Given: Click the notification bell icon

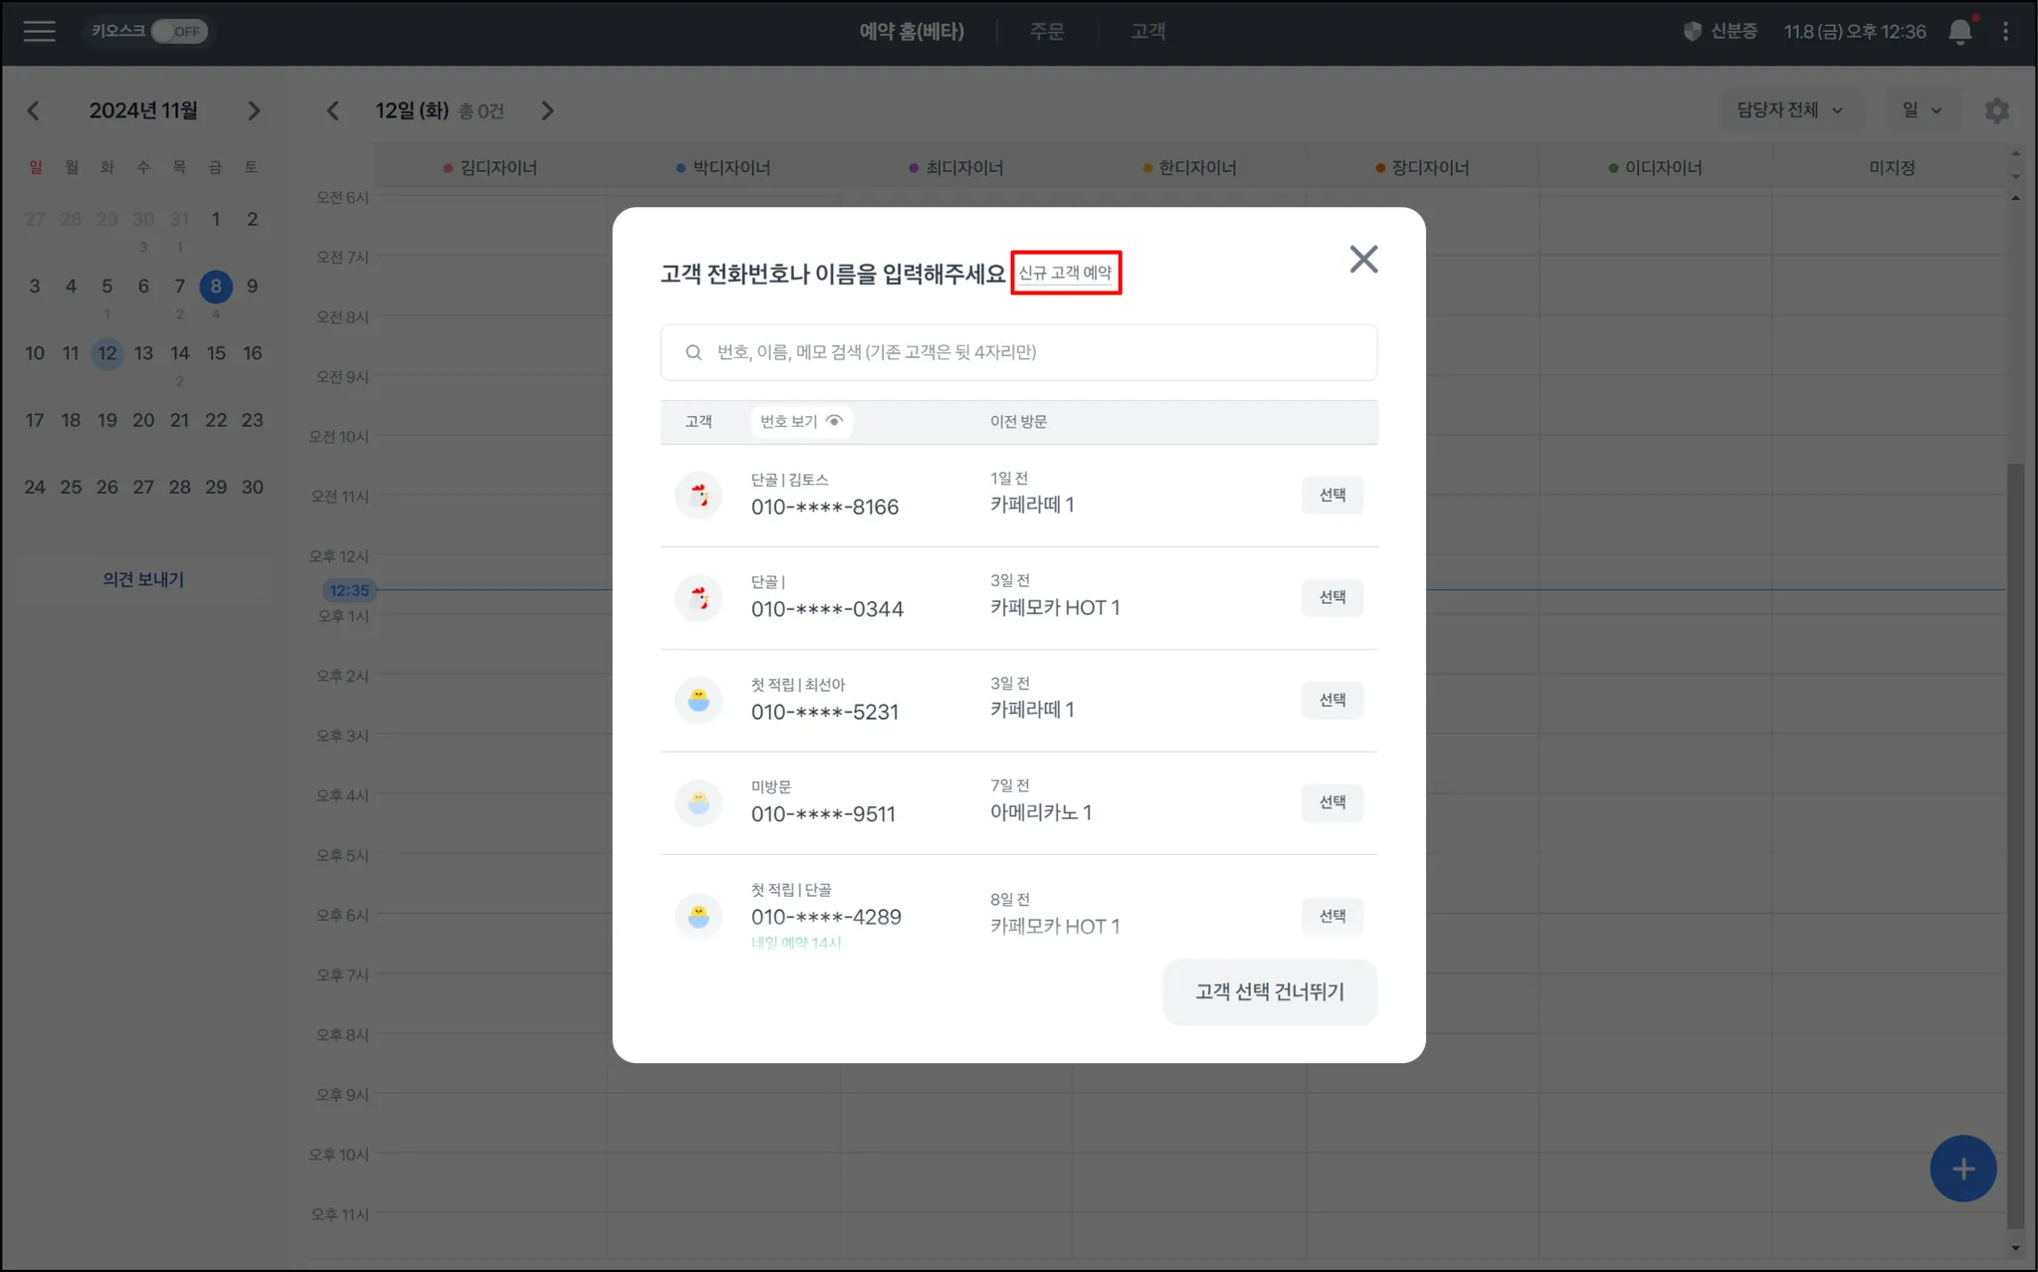Looking at the screenshot, I should tap(1959, 32).
